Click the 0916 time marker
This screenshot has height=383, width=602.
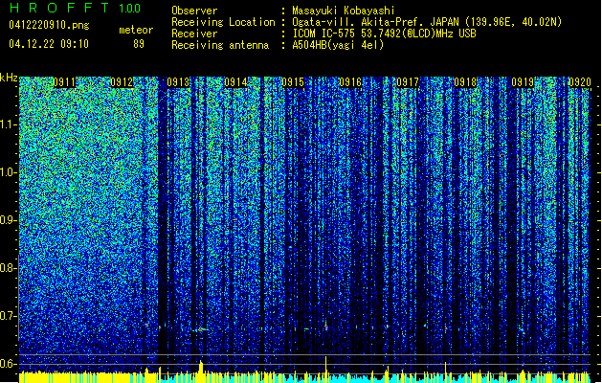(350, 82)
